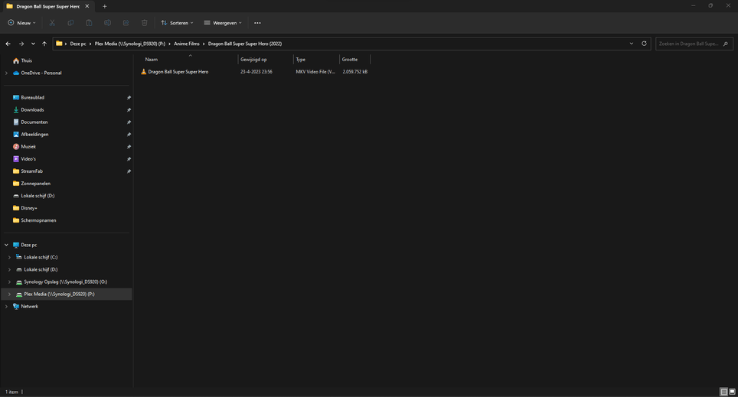738x397 pixels.
Task: Open the StreamFab folder in sidebar
Action: click(31, 171)
